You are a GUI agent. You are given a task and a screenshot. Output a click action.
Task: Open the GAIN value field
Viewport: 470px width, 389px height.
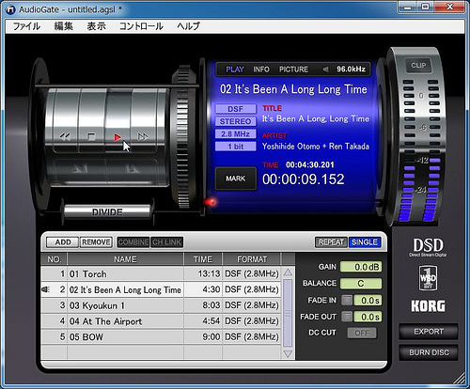pos(361,267)
